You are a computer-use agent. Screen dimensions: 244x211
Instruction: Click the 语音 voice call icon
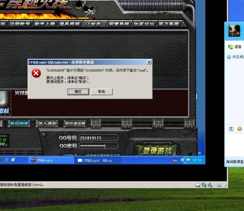coord(231,46)
